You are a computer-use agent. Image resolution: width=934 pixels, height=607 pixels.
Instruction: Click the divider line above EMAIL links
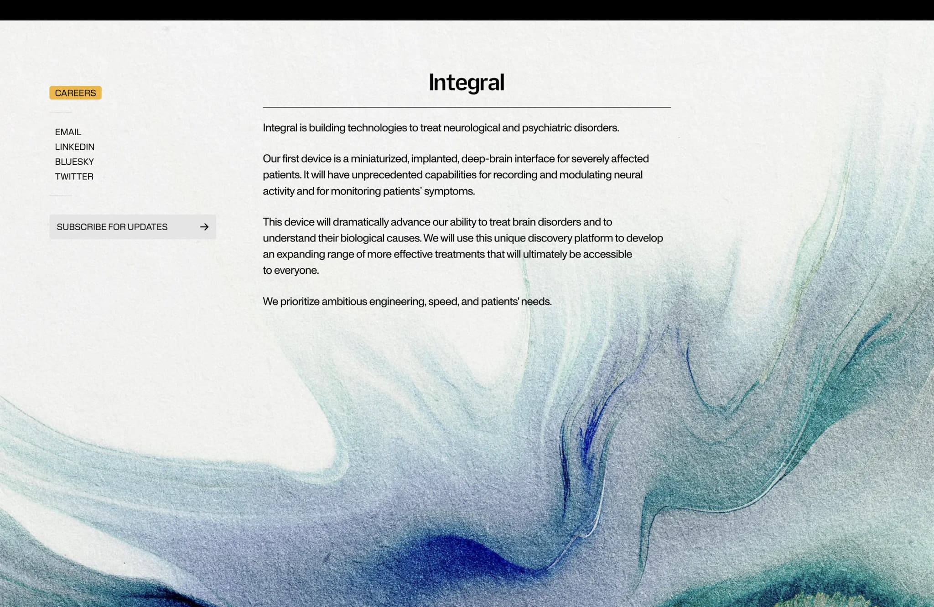[x=61, y=111]
